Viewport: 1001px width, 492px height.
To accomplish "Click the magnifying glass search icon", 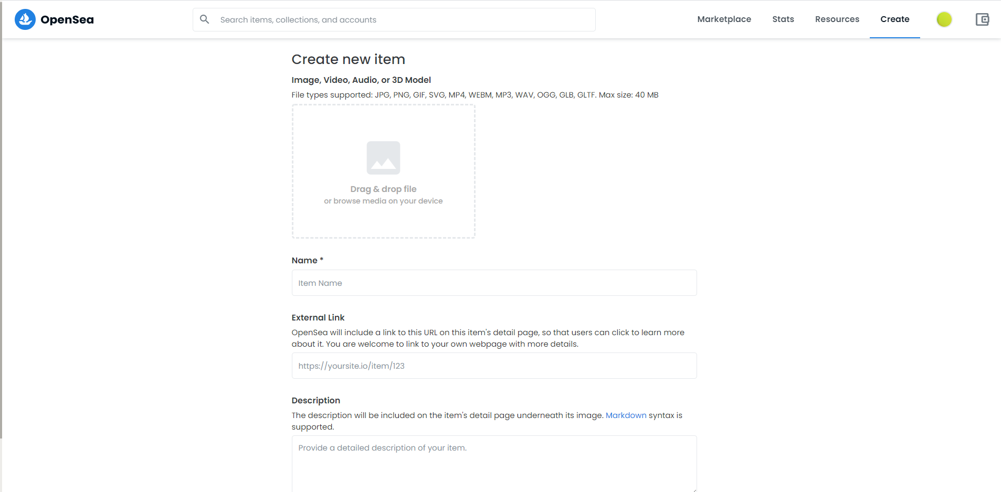I will [205, 19].
